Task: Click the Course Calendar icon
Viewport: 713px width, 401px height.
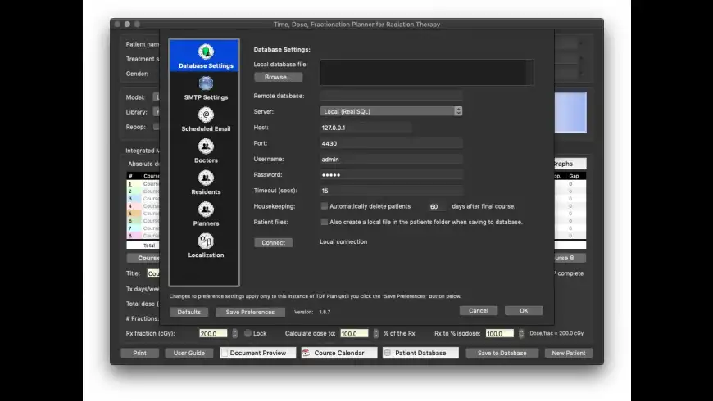Action: [x=306, y=353]
